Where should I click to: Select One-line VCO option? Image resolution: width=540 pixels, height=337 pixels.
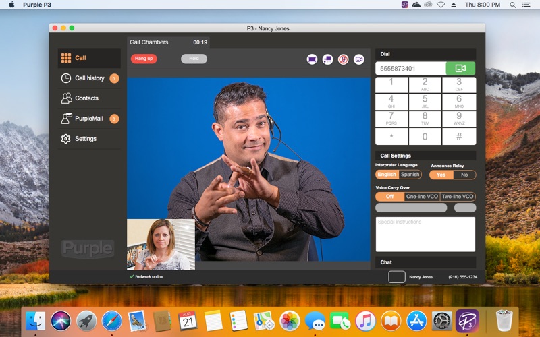point(422,197)
